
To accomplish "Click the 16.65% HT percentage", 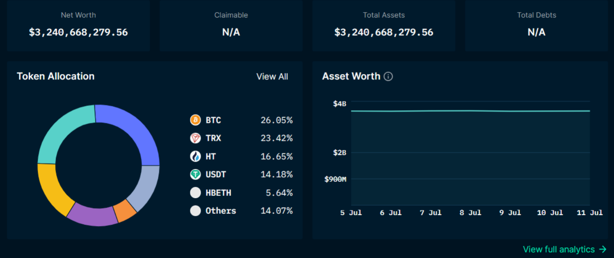I will click(x=277, y=157).
